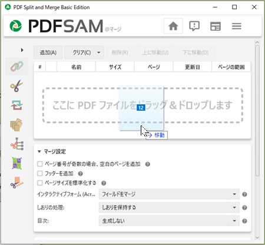The height and width of the screenshot is (245, 265).
Task: Open the フィールドをマージ dropdown
Action: (169, 194)
